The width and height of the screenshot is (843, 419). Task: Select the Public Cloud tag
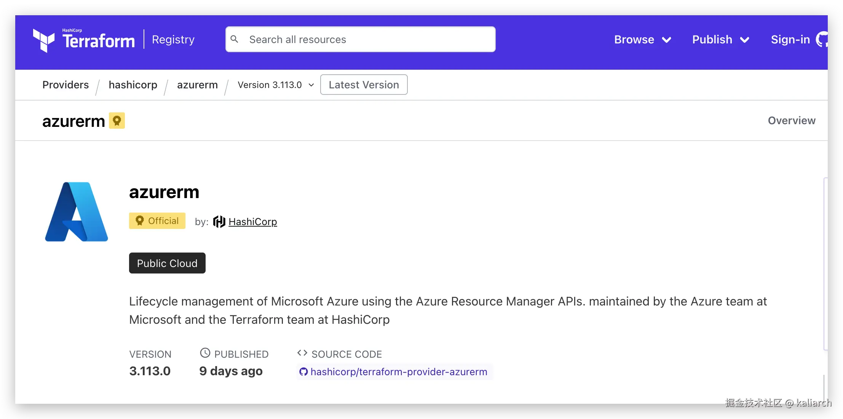coord(167,263)
